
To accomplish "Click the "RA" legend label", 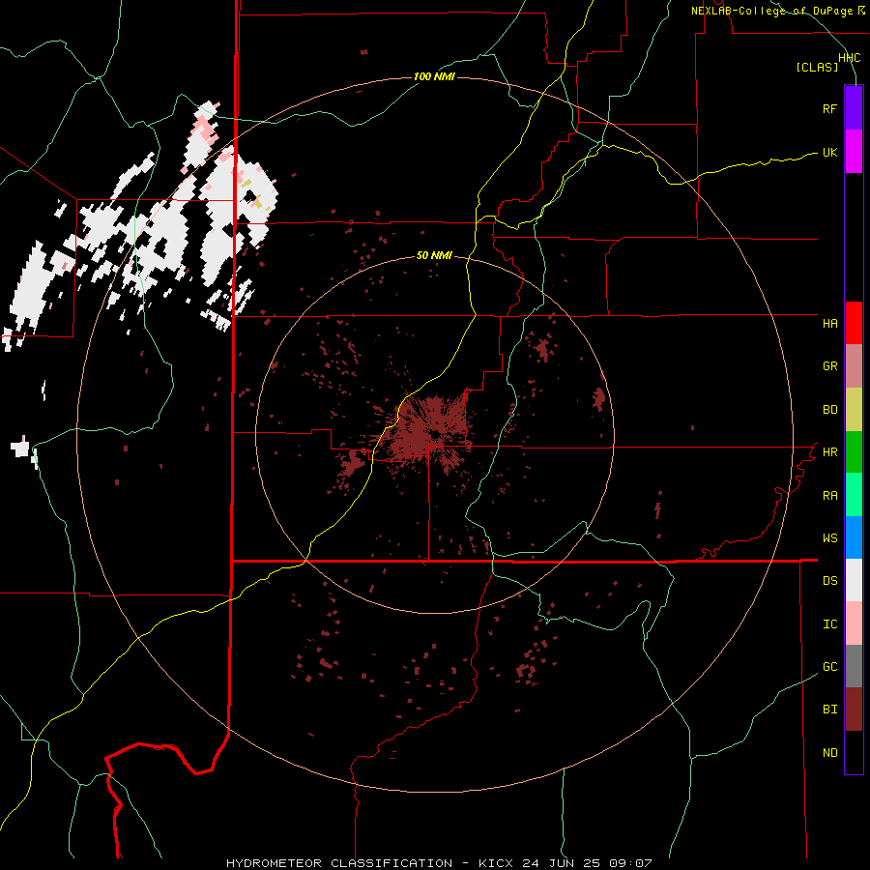I will (829, 495).
